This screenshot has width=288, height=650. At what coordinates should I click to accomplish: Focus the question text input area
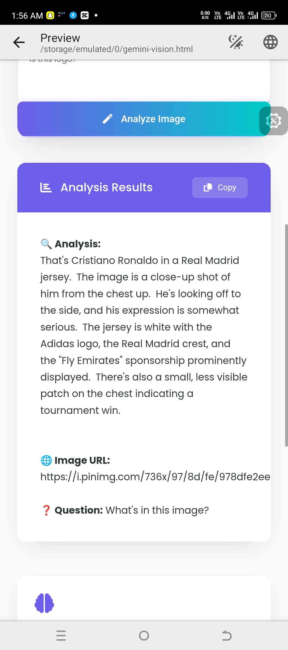[144, 80]
